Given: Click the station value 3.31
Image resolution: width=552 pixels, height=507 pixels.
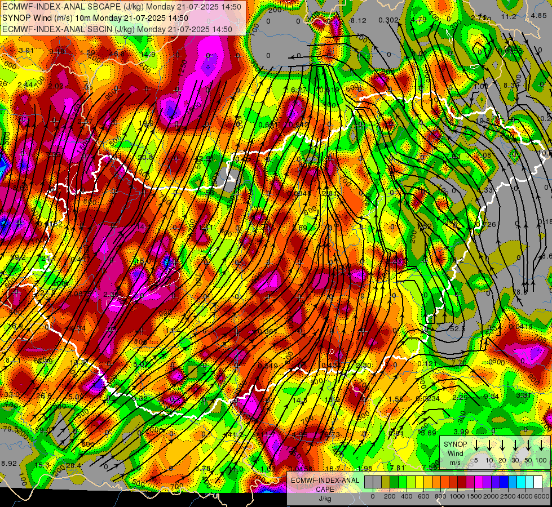Looking at the screenshot, I should pyautogui.click(x=523, y=395).
